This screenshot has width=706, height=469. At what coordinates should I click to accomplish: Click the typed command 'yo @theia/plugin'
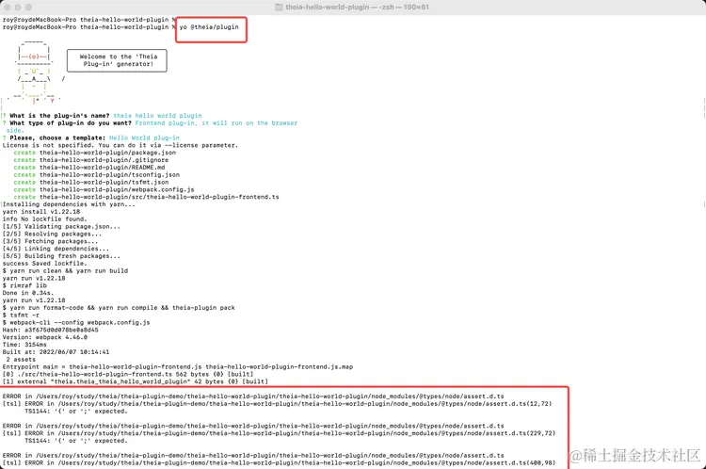click(209, 27)
